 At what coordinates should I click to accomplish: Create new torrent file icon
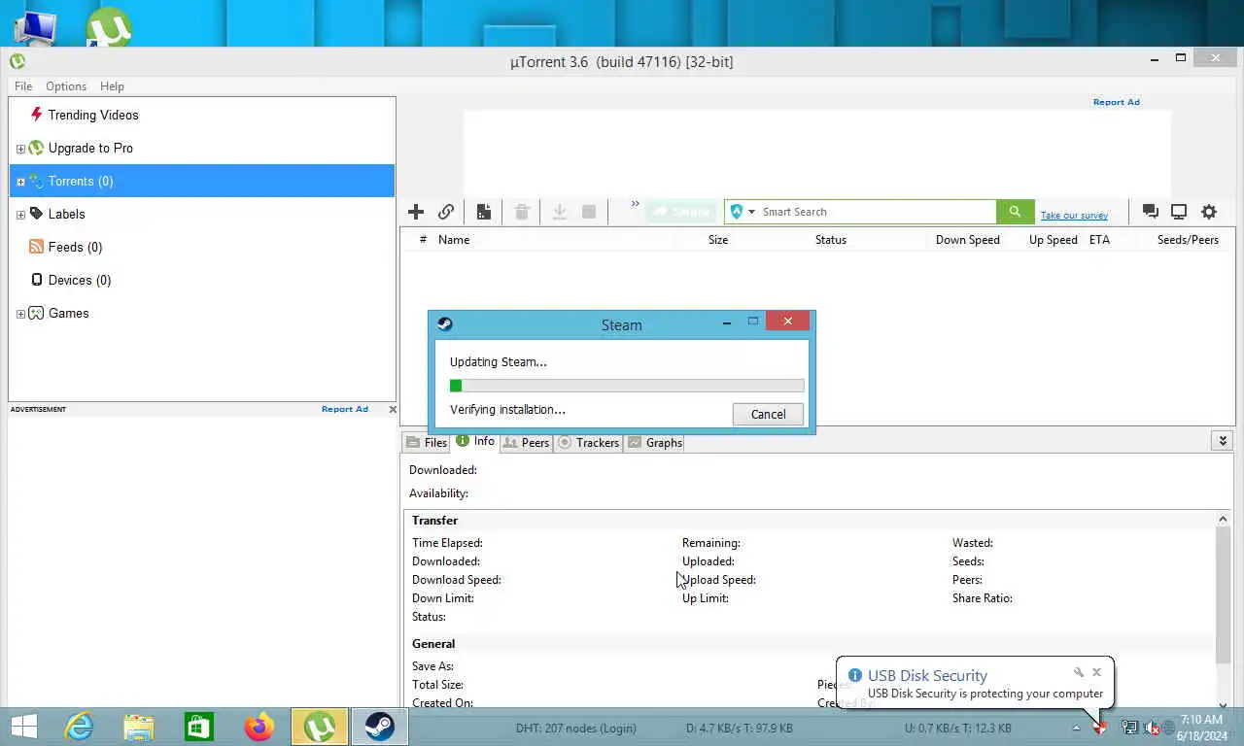484,212
